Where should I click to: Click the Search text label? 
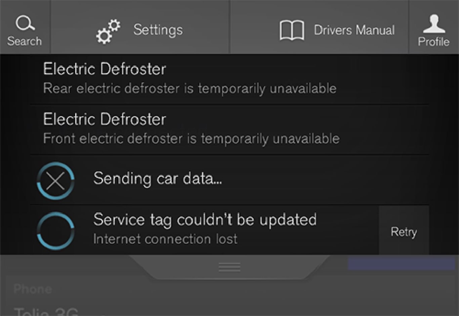(x=25, y=41)
